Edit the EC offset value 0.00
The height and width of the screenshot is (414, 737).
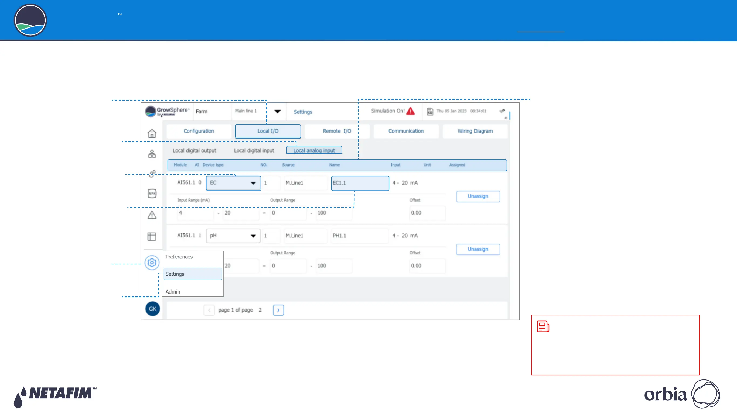(427, 213)
